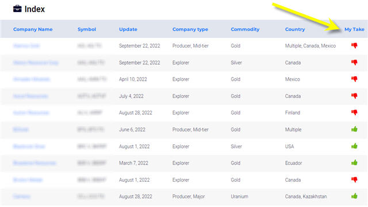Click 'Producer, Mid-tier' in the June 6 row
This screenshot has width=368, height=207.
point(190,130)
